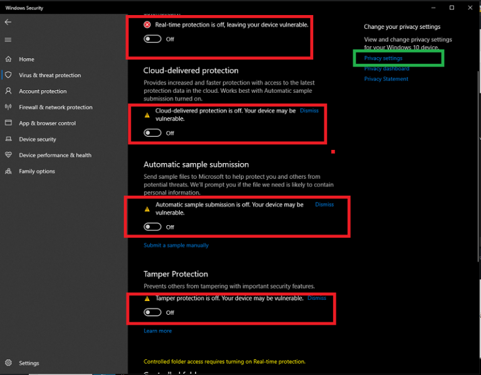
Task: Turn on Real-time protection toggle
Action: pos(152,39)
